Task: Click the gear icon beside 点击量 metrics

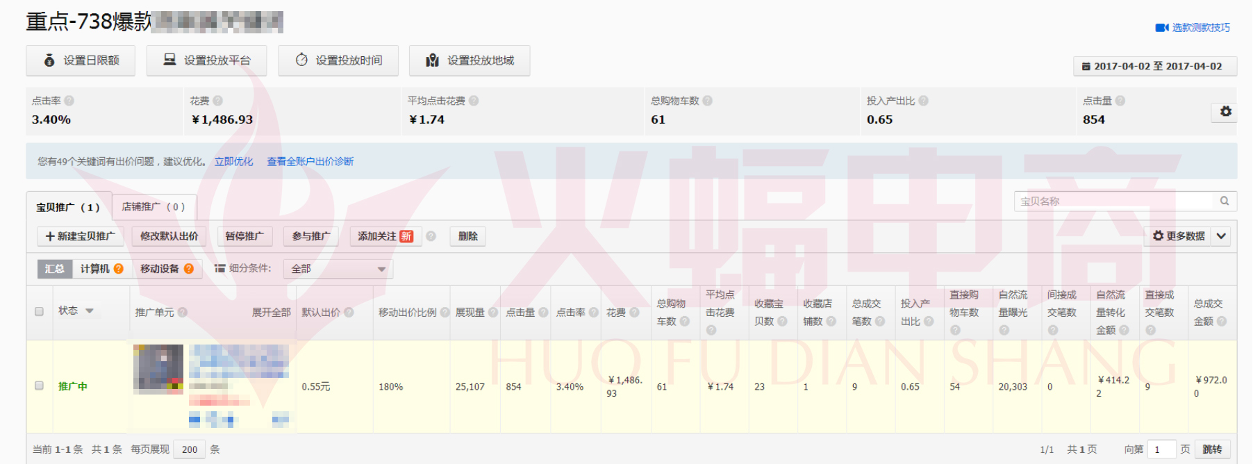Action: point(1225,112)
